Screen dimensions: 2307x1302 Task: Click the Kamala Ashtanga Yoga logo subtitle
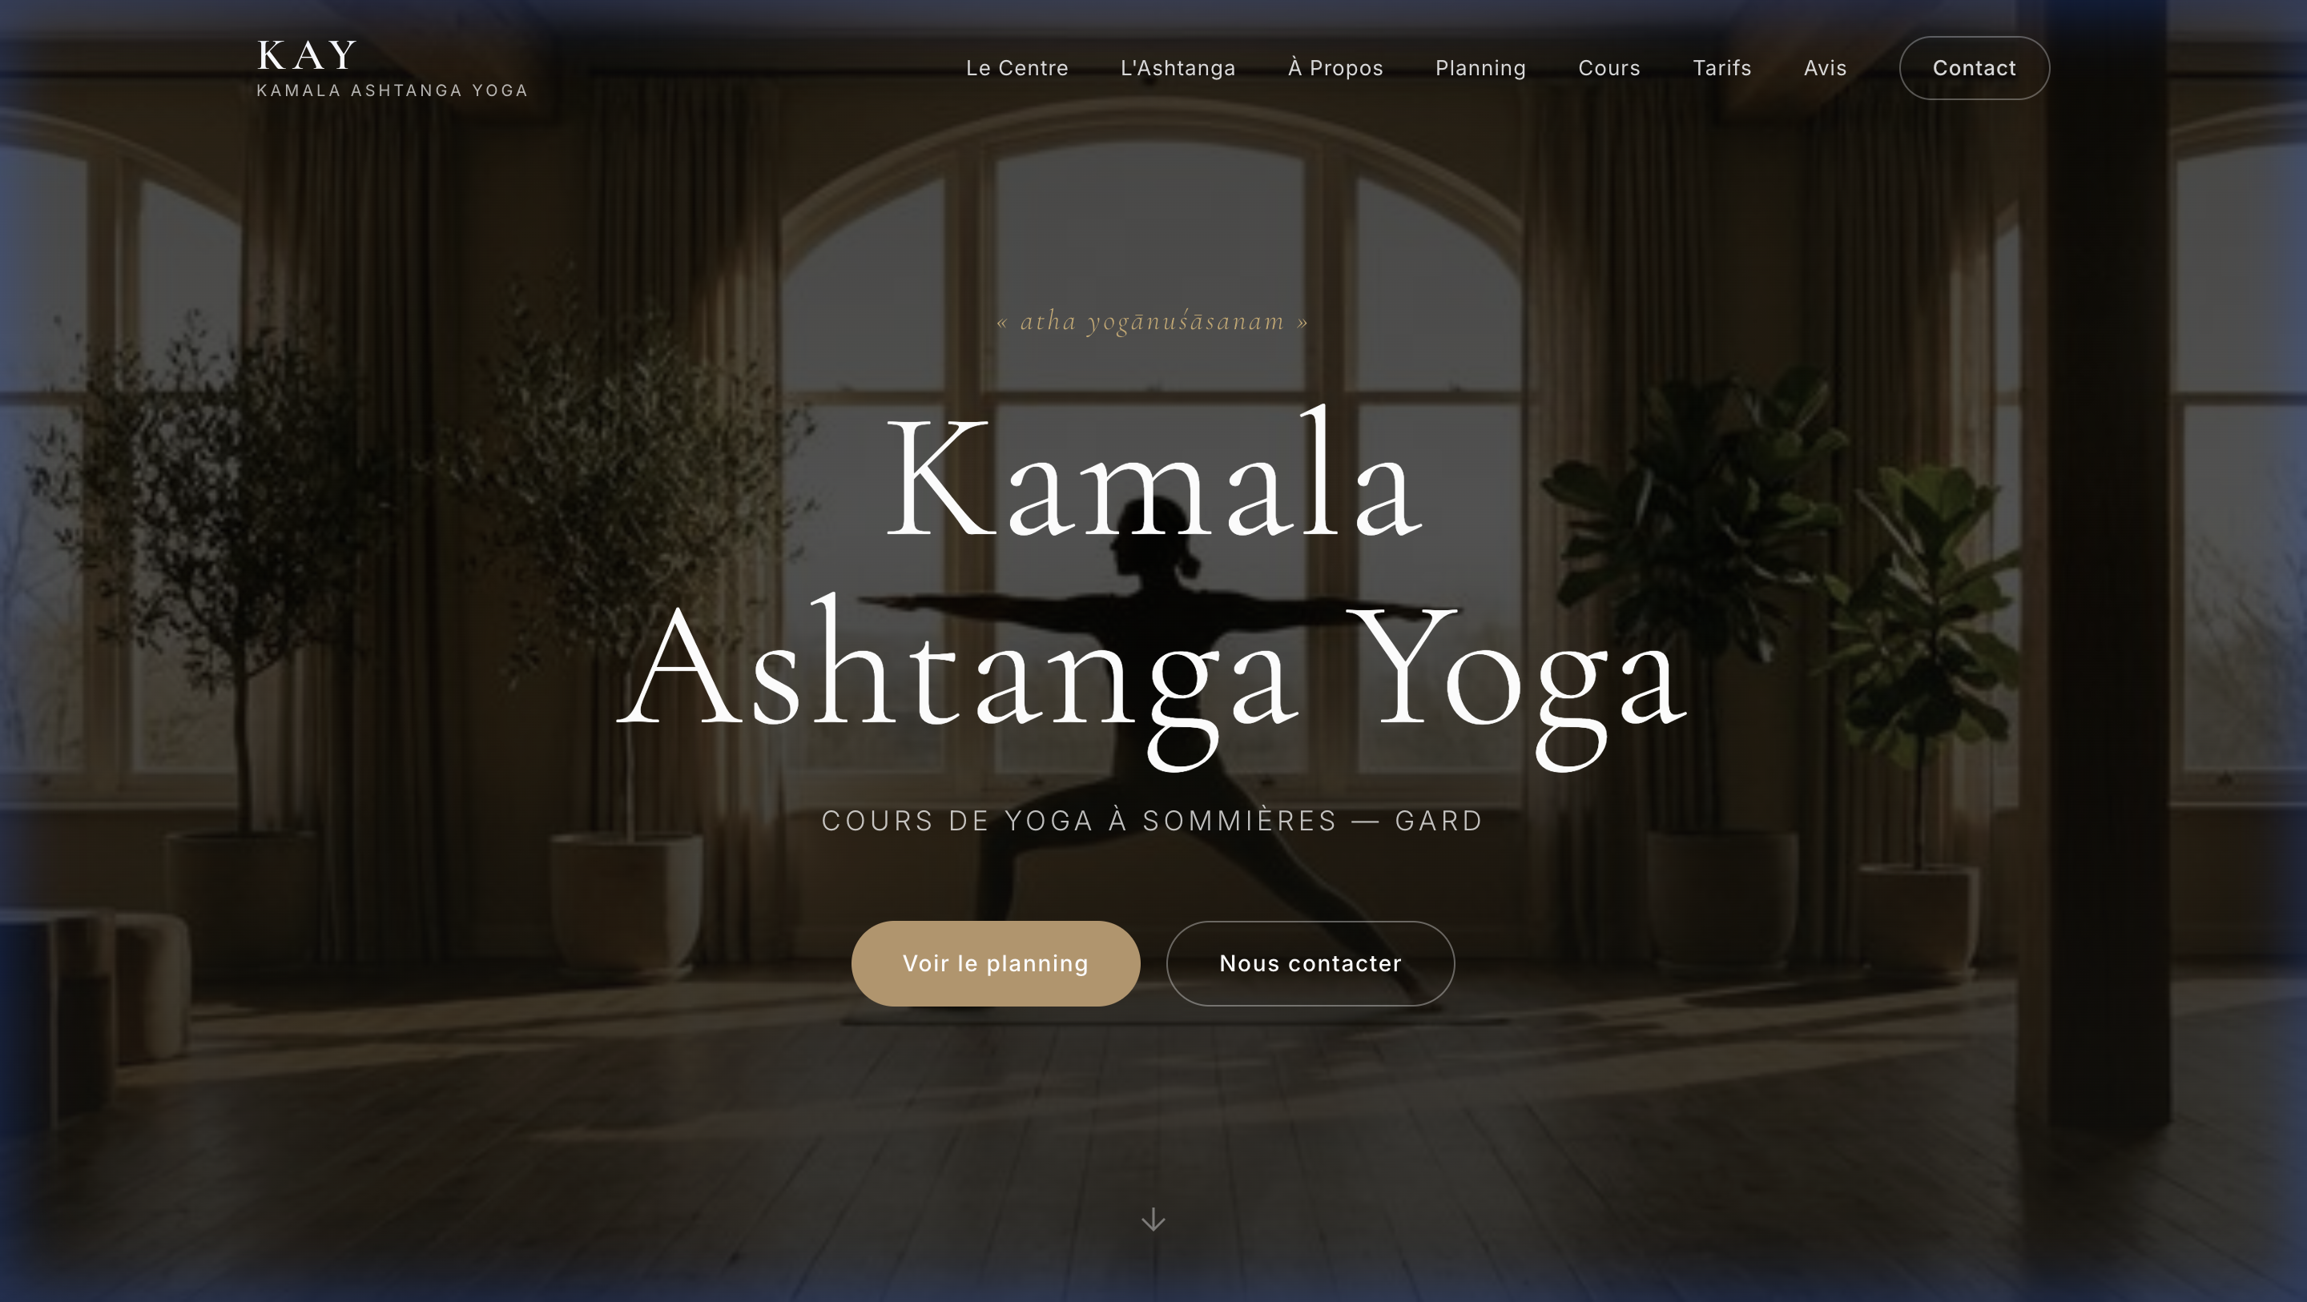(393, 90)
